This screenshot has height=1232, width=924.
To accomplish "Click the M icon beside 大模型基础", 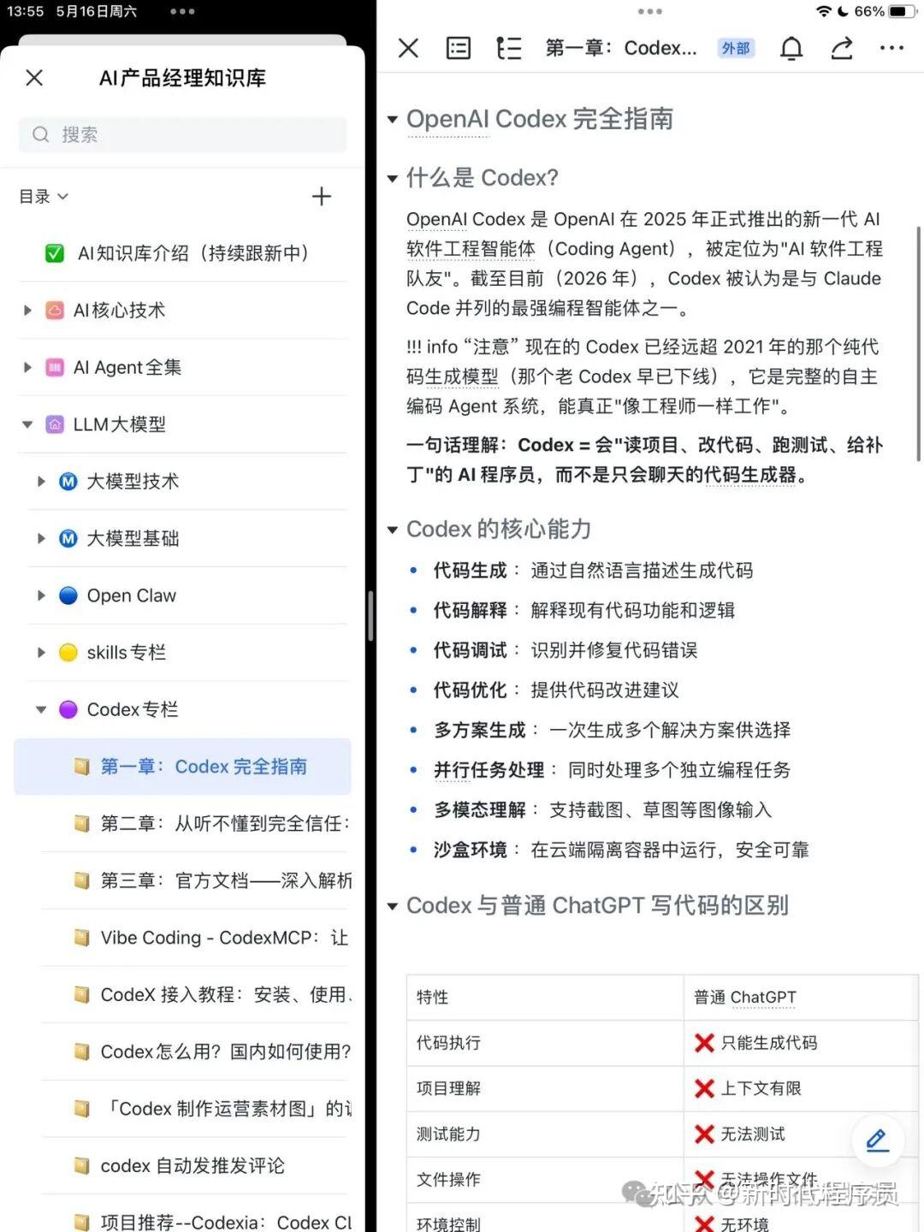I will [x=68, y=539].
